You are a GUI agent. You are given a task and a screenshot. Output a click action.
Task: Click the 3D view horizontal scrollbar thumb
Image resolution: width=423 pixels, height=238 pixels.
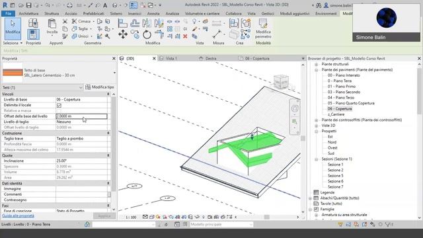pos(267,217)
